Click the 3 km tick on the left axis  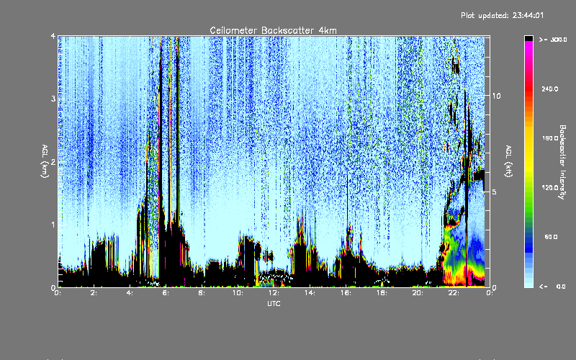[53, 99]
